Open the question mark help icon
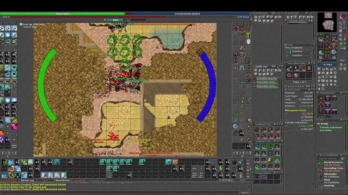Screen dimensions: 348x195 [x=327, y=85]
